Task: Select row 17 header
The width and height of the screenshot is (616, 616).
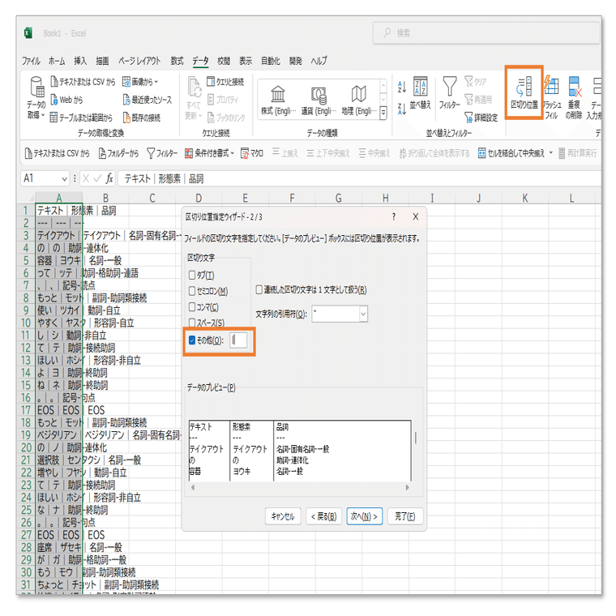Action: click(x=26, y=410)
